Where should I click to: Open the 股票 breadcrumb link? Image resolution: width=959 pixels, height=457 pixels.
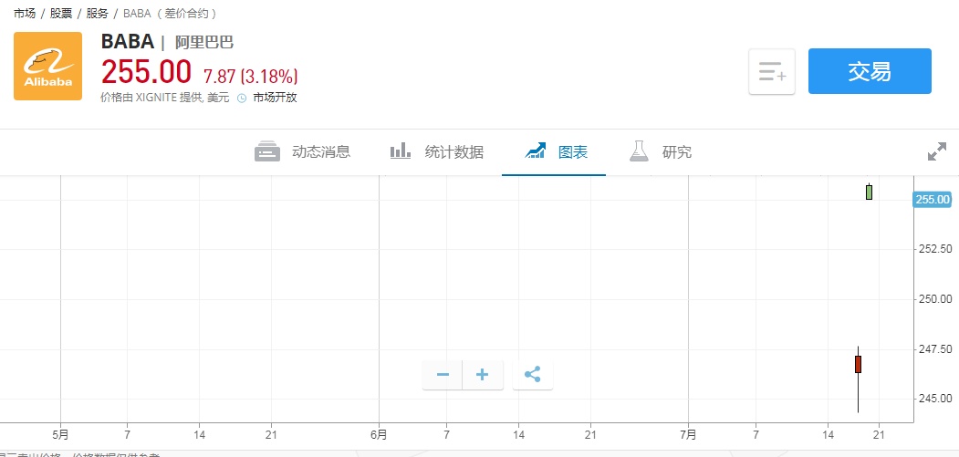tap(61, 14)
